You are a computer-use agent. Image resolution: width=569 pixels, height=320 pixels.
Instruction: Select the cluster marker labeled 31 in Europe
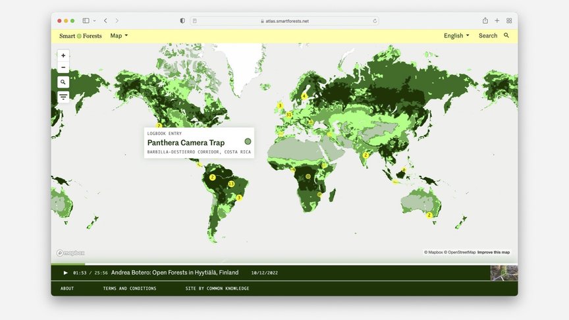point(289,115)
